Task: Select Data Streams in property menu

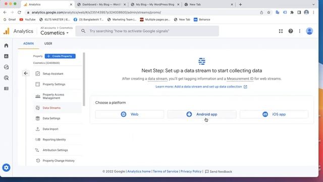Action: tap(58, 108)
